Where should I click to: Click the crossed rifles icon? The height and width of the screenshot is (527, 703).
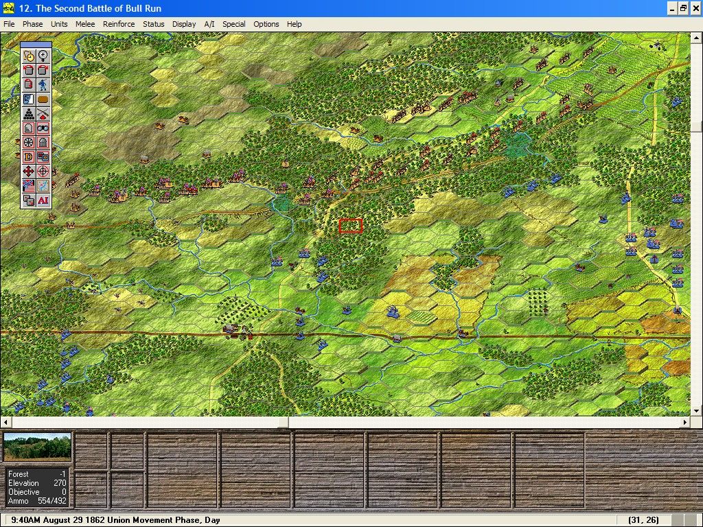pyautogui.click(x=43, y=113)
